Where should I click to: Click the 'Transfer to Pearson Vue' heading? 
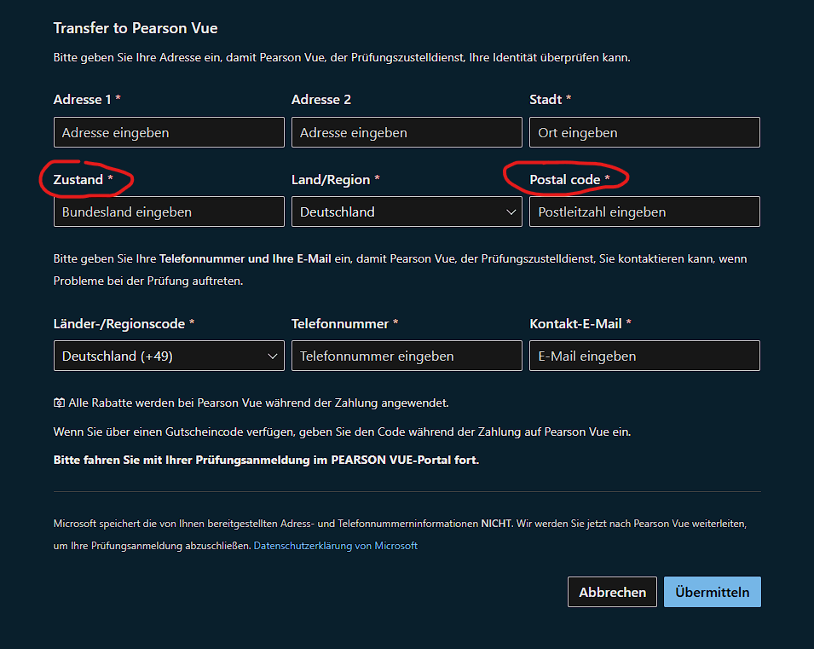coord(136,28)
